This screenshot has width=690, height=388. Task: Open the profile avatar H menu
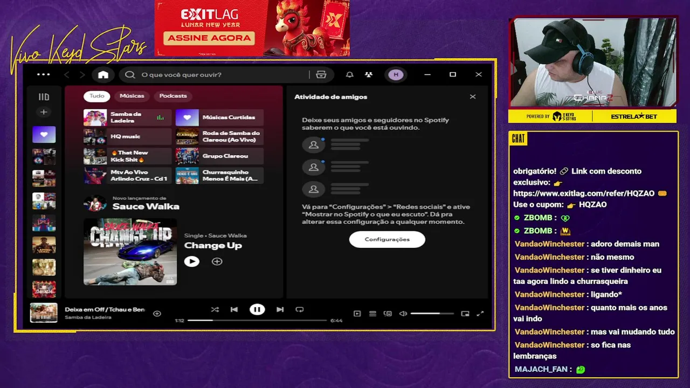(x=396, y=74)
